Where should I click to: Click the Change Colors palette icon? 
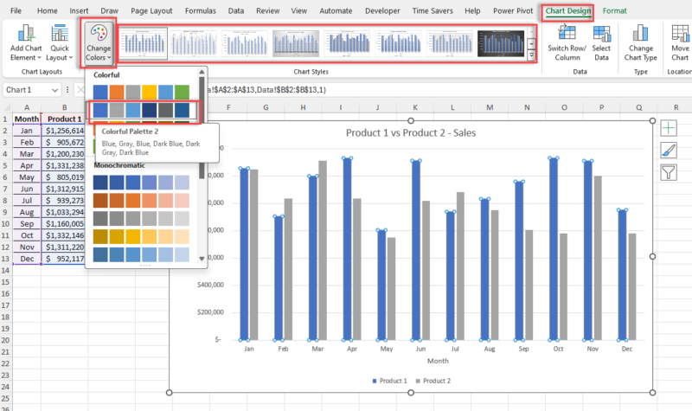tap(99, 35)
